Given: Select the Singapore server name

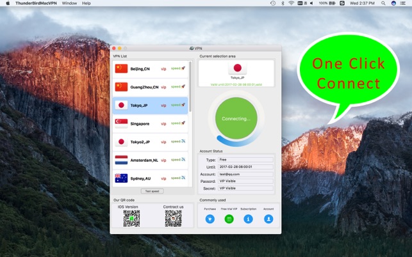Looking at the screenshot, I should pyautogui.click(x=140, y=123).
